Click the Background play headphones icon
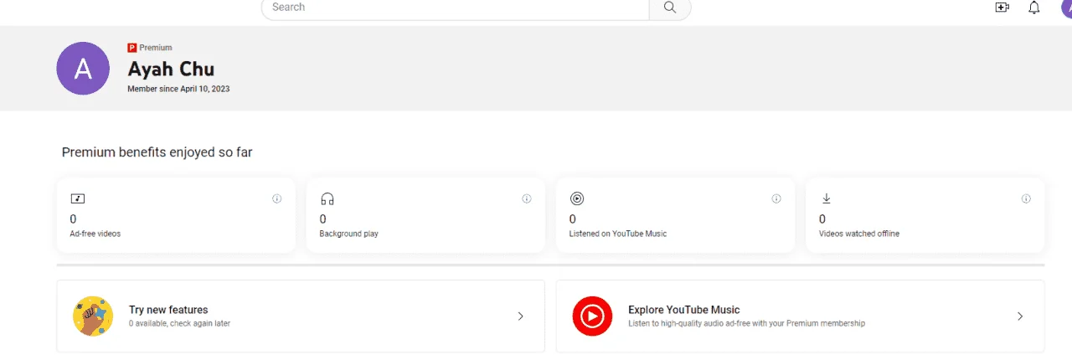Image resolution: width=1072 pixels, height=360 pixels. click(x=327, y=199)
